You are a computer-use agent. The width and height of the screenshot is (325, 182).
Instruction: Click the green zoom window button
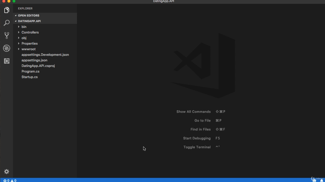[x=14, y=1]
